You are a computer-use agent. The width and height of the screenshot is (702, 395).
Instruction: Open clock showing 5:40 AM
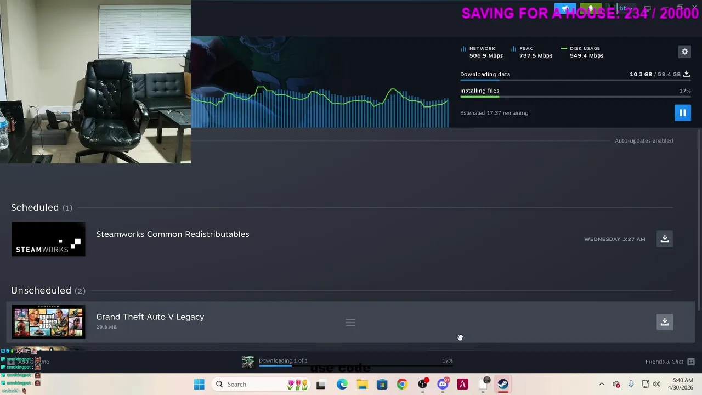(x=681, y=384)
